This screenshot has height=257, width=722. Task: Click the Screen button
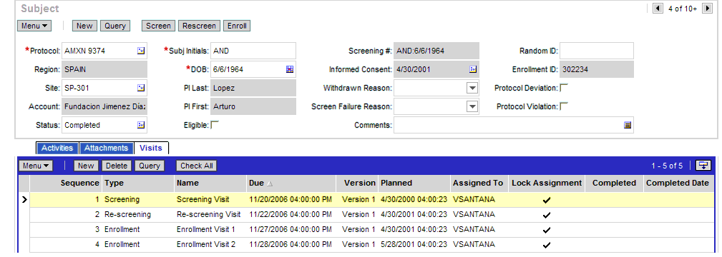click(x=158, y=26)
